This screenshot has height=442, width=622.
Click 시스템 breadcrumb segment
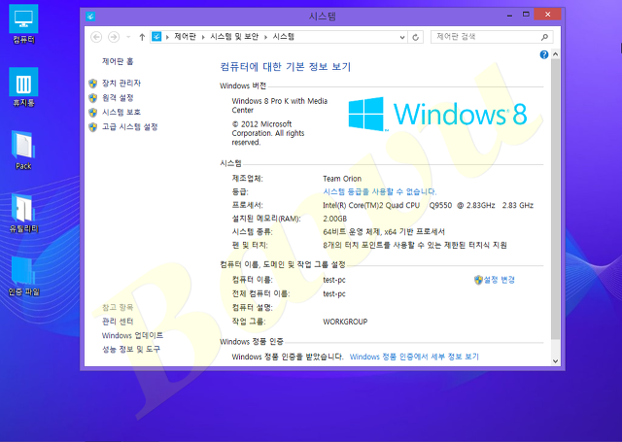tap(284, 37)
